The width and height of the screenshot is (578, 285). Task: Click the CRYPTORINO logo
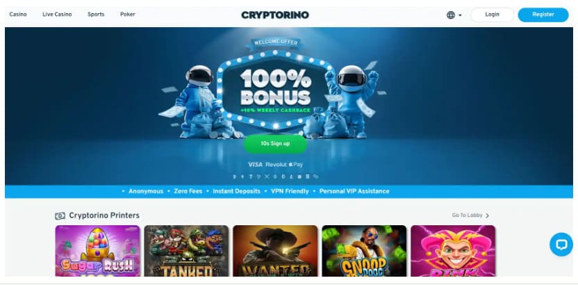[x=275, y=15]
